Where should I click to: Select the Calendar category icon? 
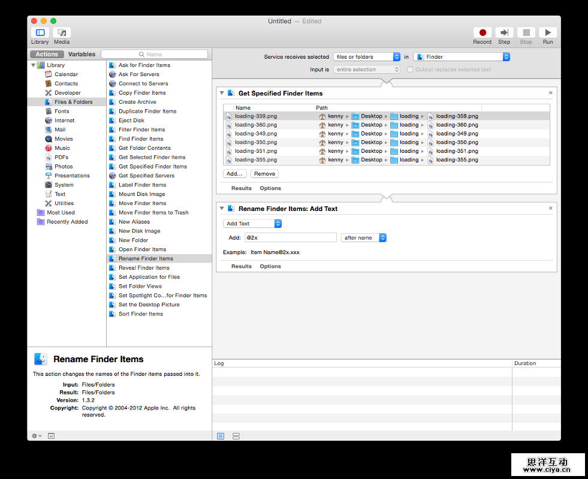49,74
